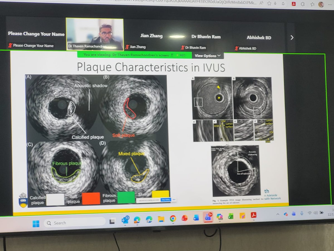Launch Google Chrome from the taskbar

(173, 218)
